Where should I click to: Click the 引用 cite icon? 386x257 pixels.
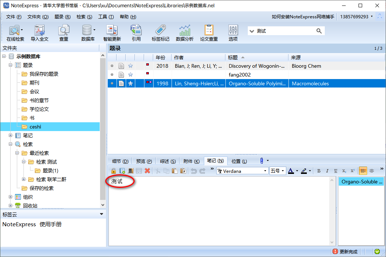click(136, 33)
